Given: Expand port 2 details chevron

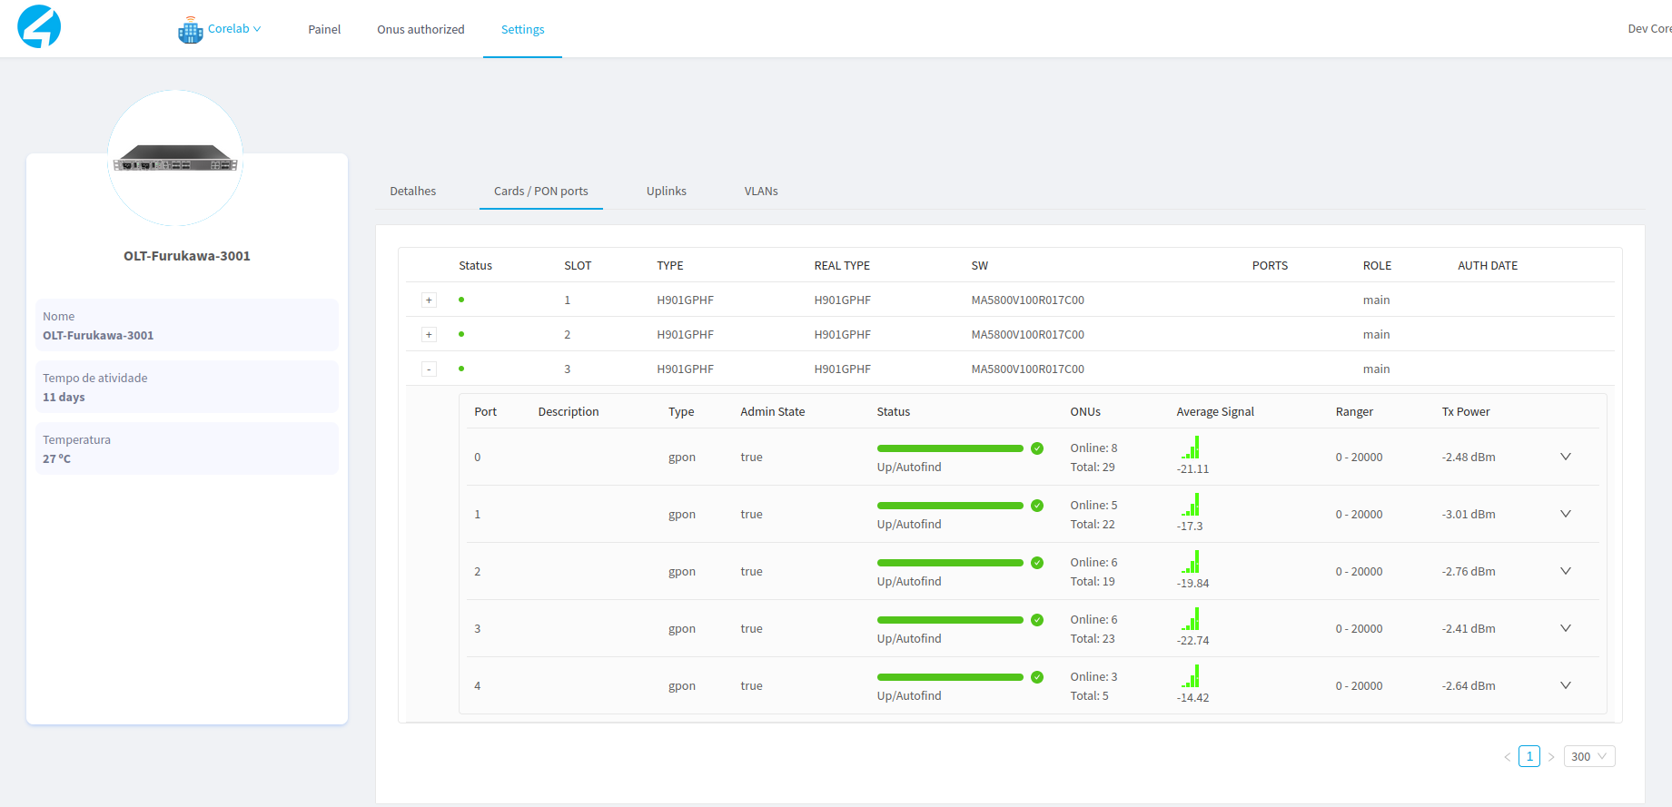Looking at the screenshot, I should (x=1565, y=571).
